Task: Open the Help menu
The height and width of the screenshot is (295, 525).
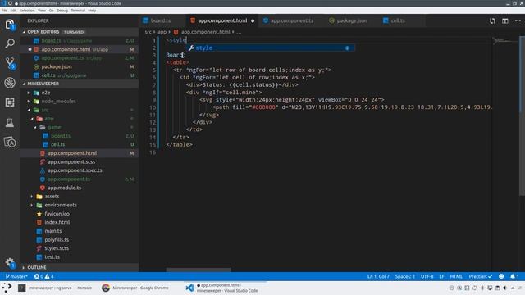Action: [92, 11]
